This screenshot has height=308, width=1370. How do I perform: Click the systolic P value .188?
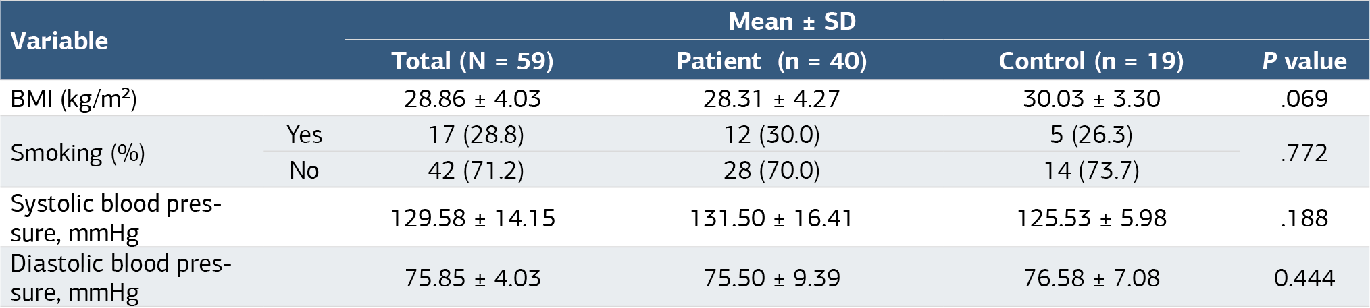pyautogui.click(x=1304, y=218)
